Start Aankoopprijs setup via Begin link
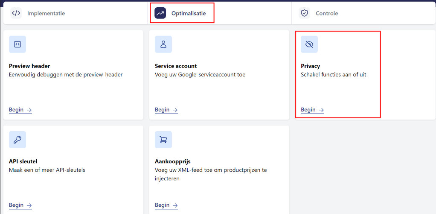This screenshot has width=436, height=214. click(x=166, y=205)
